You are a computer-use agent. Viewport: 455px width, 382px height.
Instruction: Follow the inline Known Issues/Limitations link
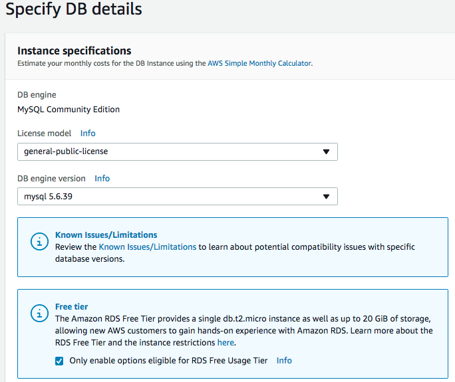coord(148,247)
